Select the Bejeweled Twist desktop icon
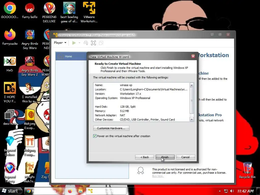This screenshot has height=195, width=260. click(10, 172)
